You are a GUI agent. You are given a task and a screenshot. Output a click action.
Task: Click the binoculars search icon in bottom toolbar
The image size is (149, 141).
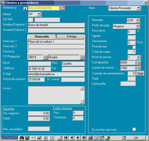22,138
